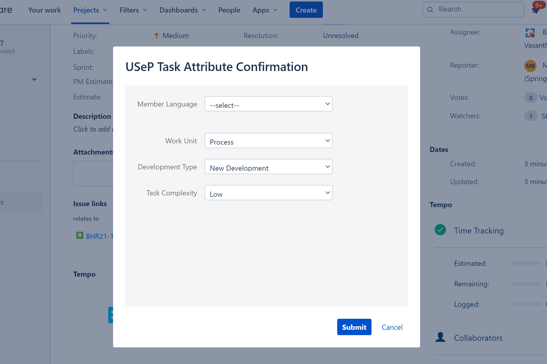Open the Projects menu
Image resolution: width=547 pixels, height=364 pixels.
[x=90, y=10]
